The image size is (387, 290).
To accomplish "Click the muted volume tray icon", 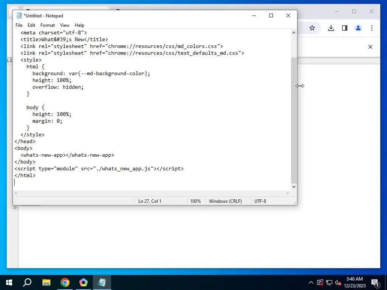I will [338, 282].
